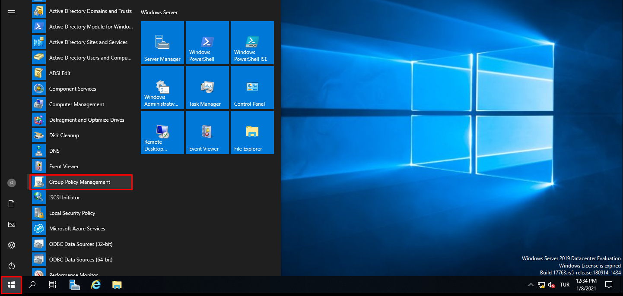This screenshot has height=296, width=623.
Task: Launch iSCSI Initiator
Action: tap(82, 198)
